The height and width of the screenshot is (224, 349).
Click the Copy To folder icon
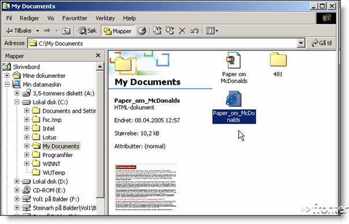coord(170,31)
